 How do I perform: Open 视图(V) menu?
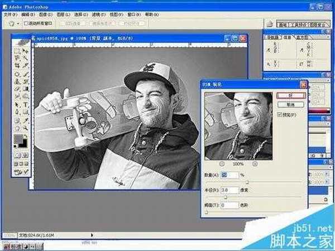coord(117,15)
